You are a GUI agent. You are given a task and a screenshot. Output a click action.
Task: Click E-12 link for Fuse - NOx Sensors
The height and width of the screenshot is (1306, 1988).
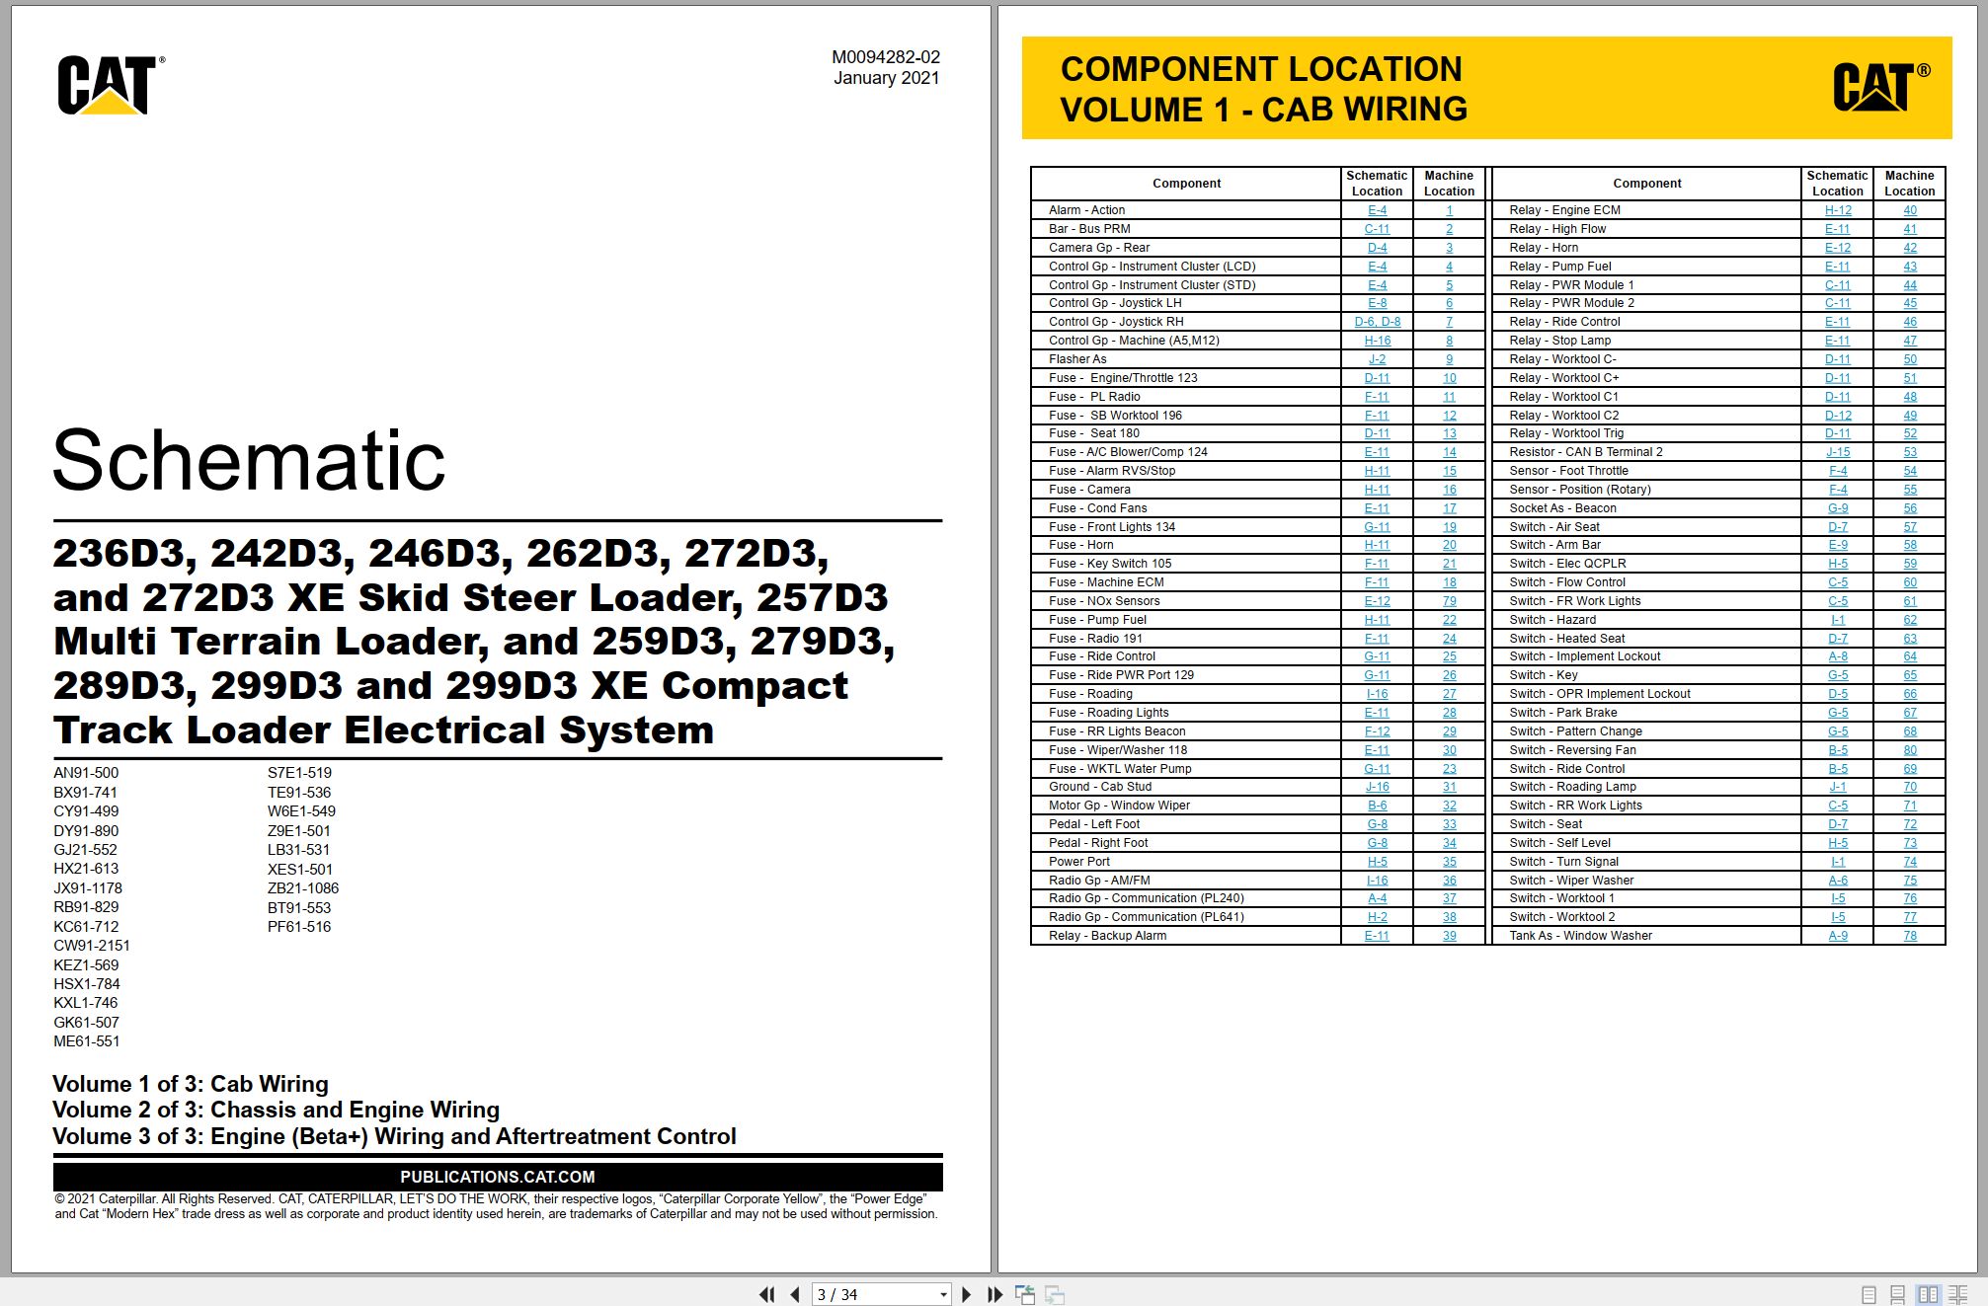click(1377, 601)
